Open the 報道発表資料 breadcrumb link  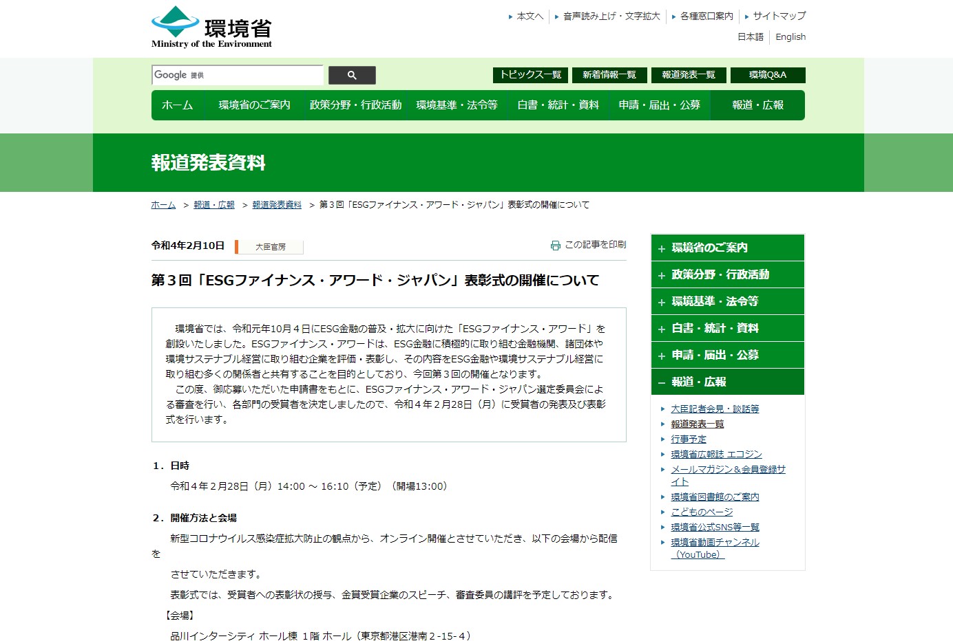click(277, 204)
